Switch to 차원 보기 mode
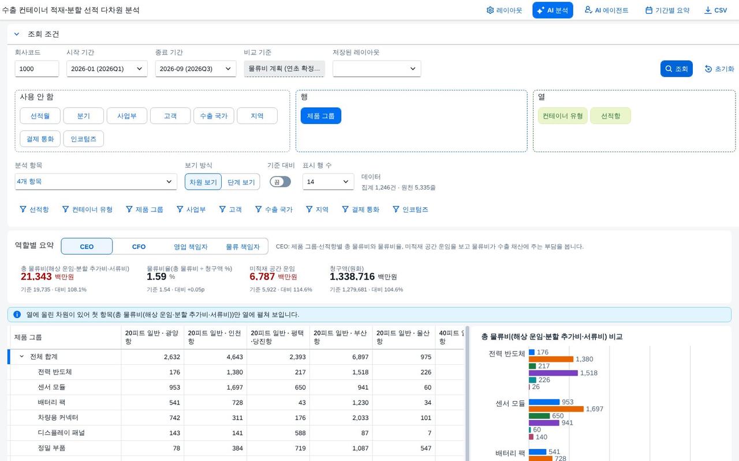739x461 pixels. pos(203,182)
